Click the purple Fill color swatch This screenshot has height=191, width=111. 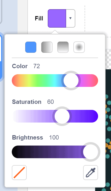pos(57,18)
